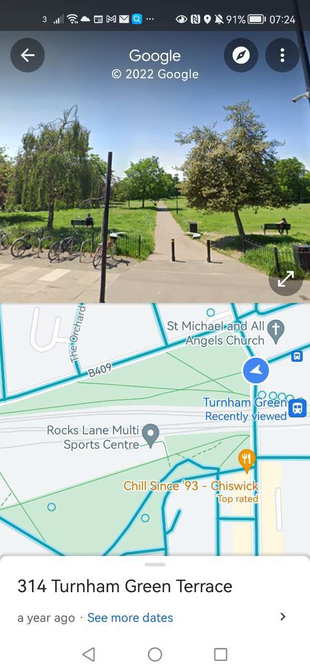Select the St Michael church pin icon
310x672 pixels.
pos(276,330)
